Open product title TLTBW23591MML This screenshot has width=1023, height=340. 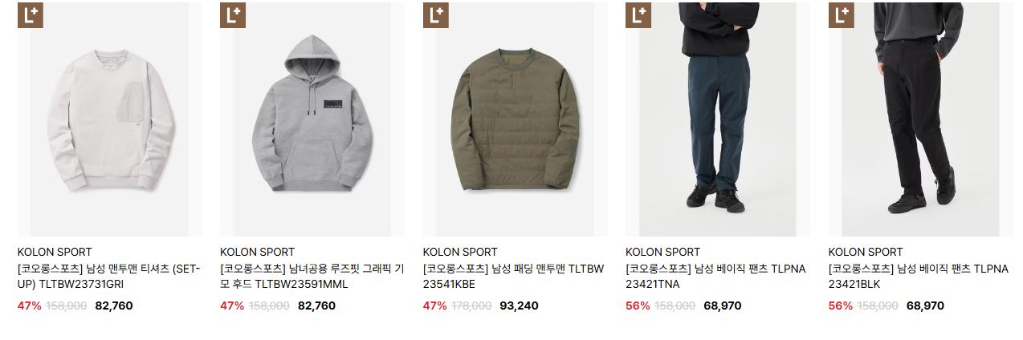[x=312, y=277]
